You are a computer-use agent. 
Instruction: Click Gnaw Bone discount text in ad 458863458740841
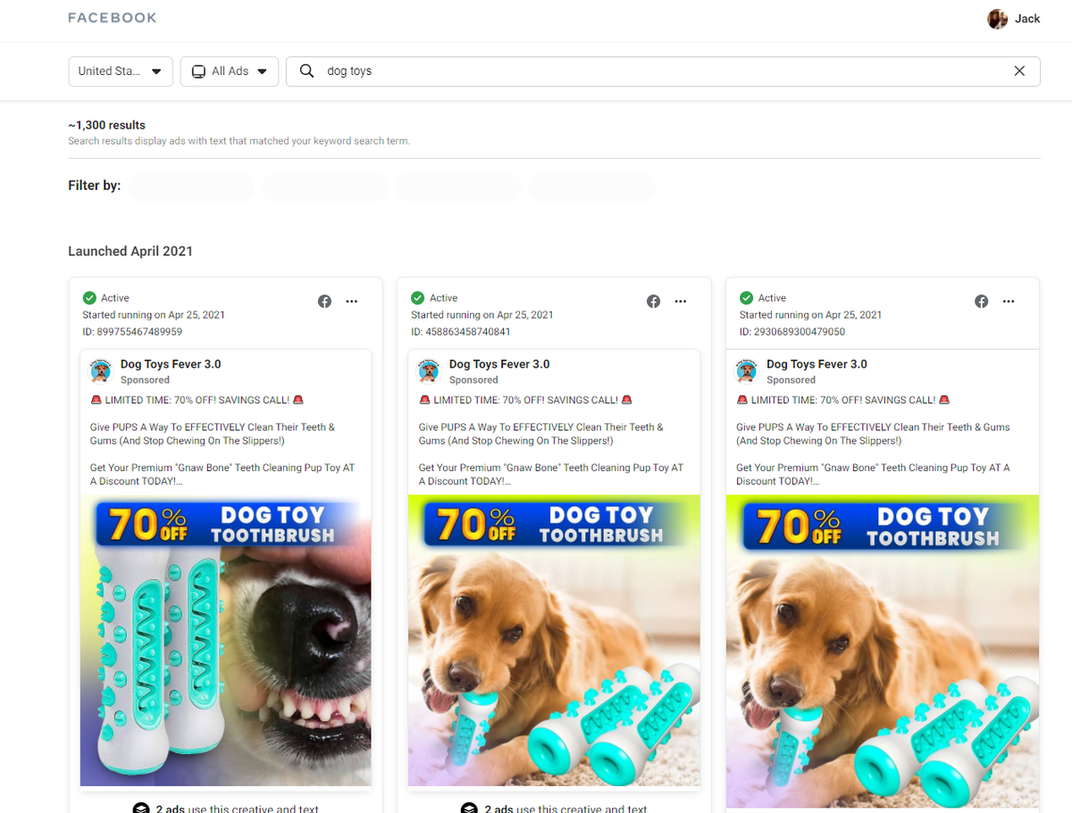[x=551, y=475]
